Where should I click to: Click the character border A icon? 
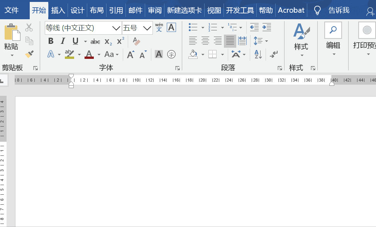(x=171, y=27)
